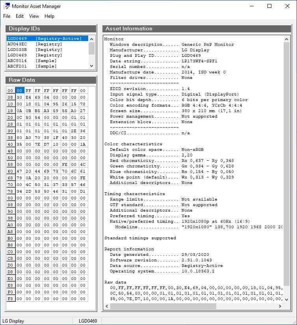Open the Edit menu
This screenshot has width=297, height=325.
point(20,16)
